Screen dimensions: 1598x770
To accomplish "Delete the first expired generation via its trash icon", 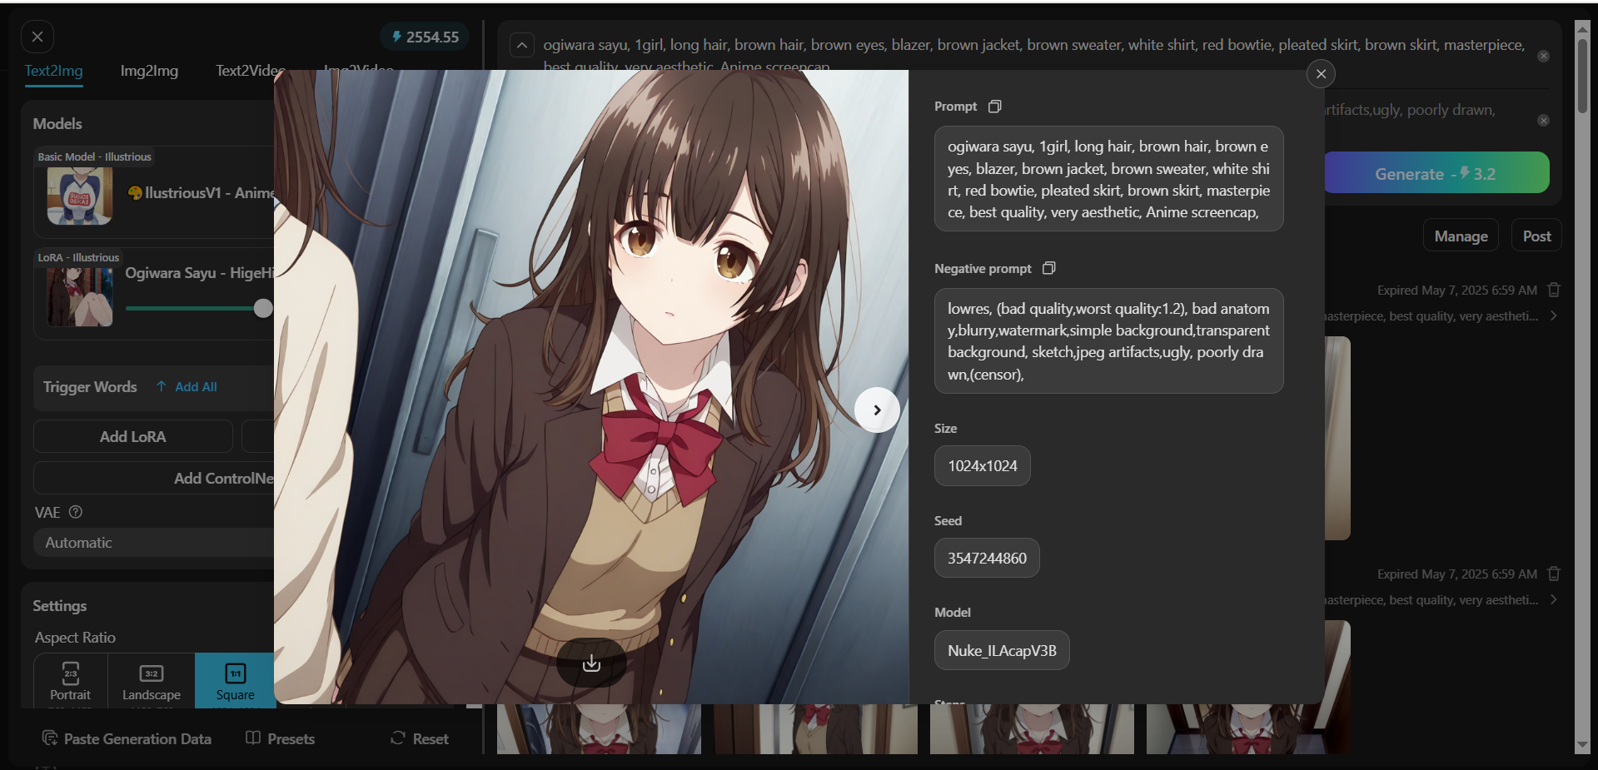I will coord(1554,290).
